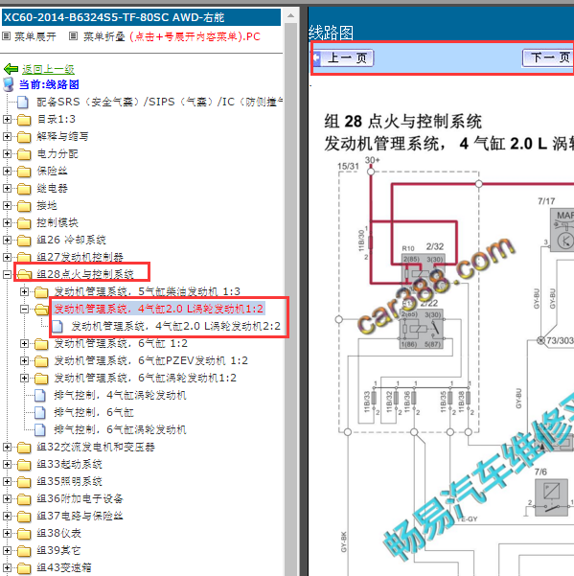The width and height of the screenshot is (574, 576).
Task: Expand 组37电路与保险丝 folder
Action: (7, 517)
